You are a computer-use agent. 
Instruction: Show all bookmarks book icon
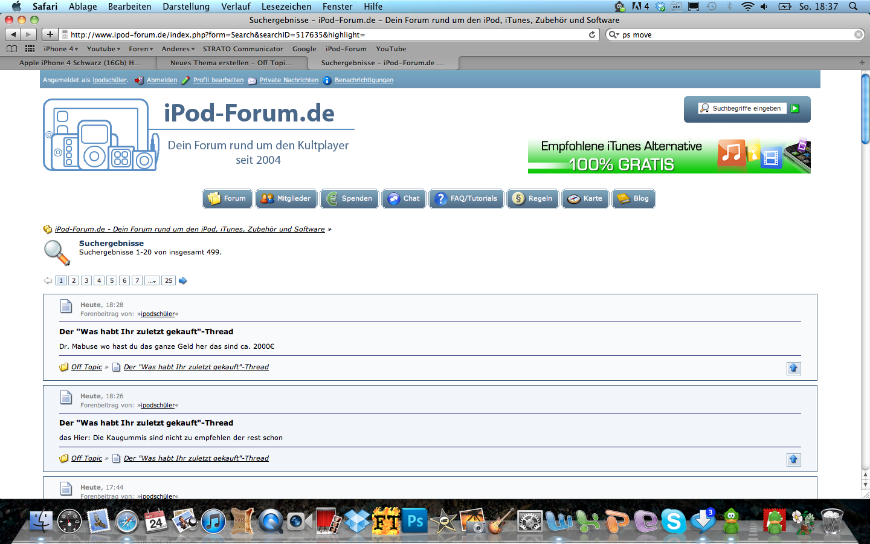pyautogui.click(x=11, y=49)
